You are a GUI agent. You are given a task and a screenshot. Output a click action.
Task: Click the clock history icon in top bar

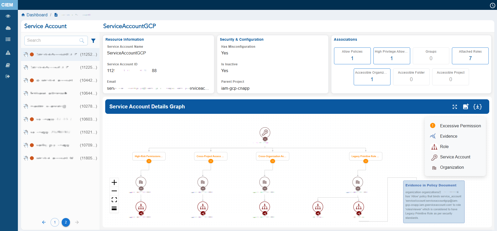tap(492, 5)
